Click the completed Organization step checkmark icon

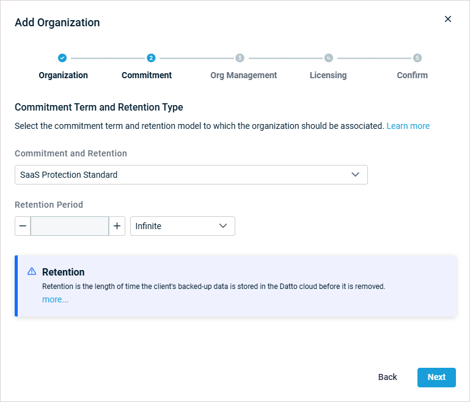pos(62,58)
